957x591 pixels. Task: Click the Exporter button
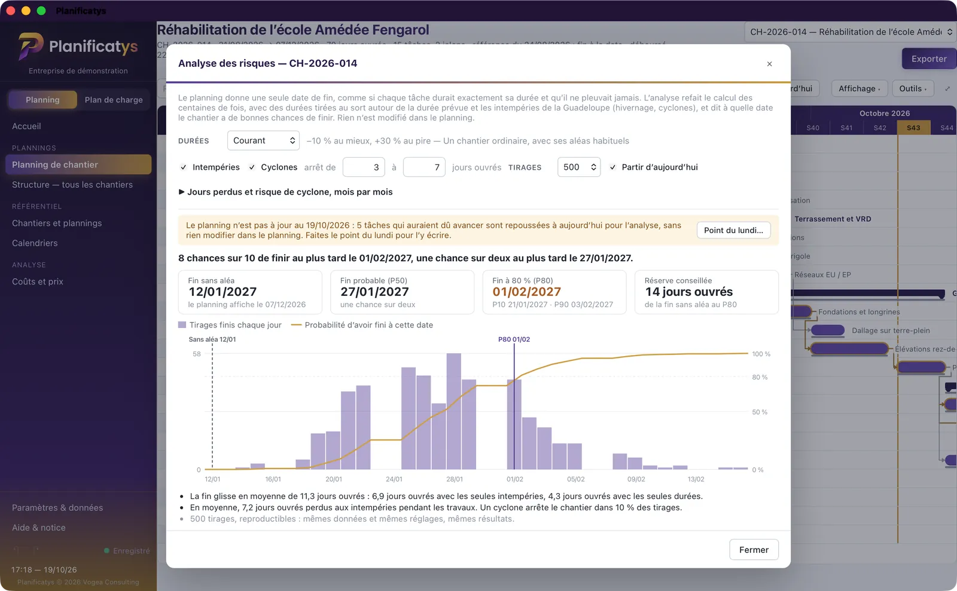[x=929, y=59]
